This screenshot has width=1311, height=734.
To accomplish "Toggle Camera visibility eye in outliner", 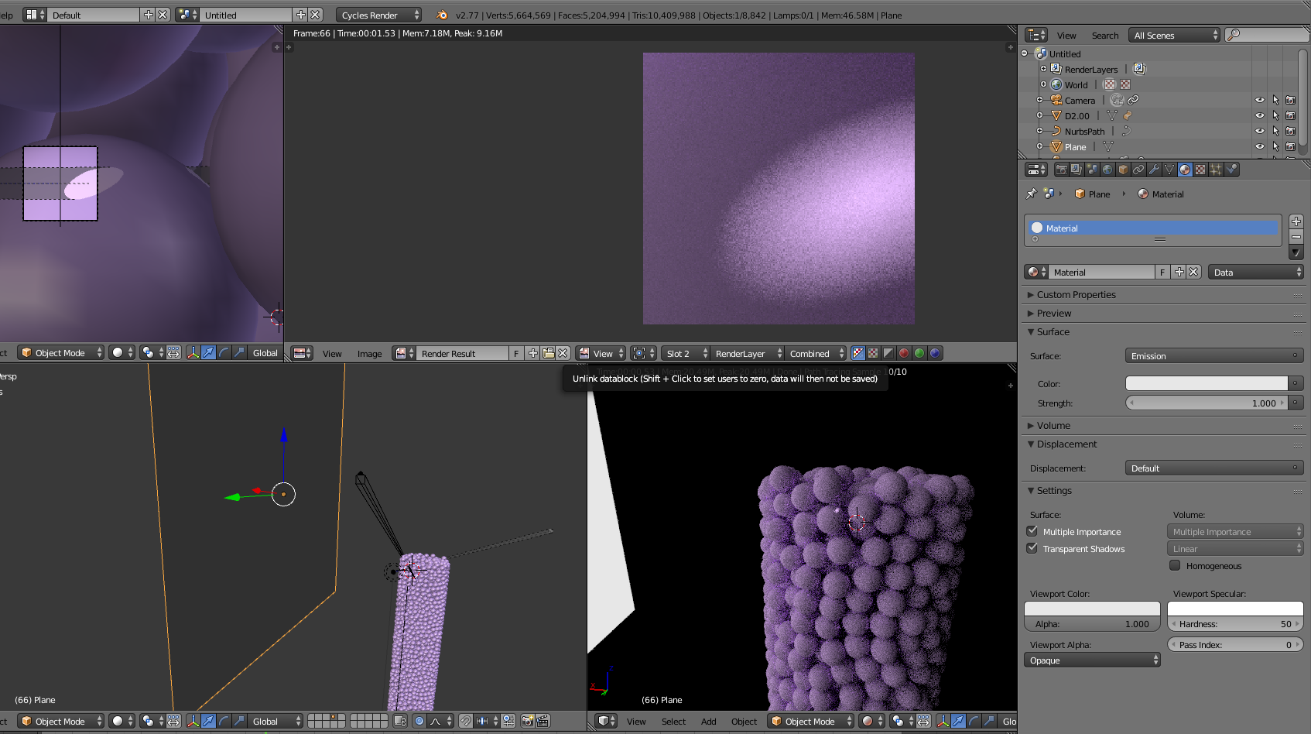I will 1259,100.
